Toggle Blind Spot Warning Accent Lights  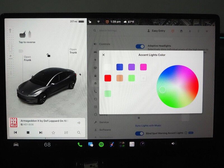(x=139, y=134)
